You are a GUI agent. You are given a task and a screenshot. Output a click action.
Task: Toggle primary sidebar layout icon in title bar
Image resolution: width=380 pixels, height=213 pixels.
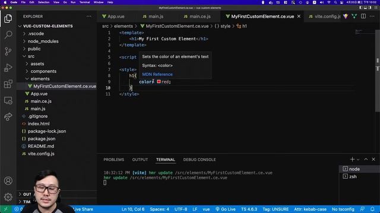click(x=361, y=8)
